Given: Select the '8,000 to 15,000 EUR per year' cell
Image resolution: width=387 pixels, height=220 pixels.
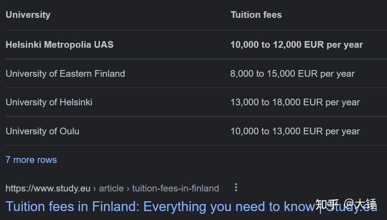Looking at the screenshot, I should [x=292, y=74].
